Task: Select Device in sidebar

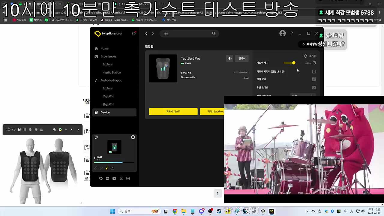Action: point(114,112)
